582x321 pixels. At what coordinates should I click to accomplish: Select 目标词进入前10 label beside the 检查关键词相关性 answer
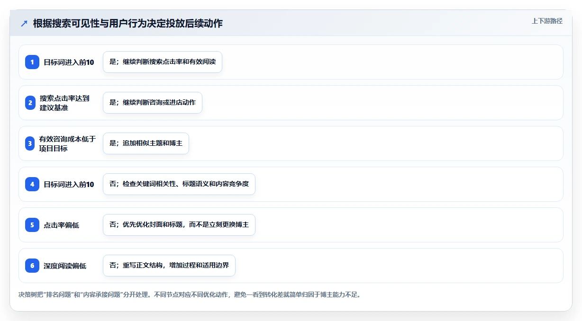[x=69, y=184]
